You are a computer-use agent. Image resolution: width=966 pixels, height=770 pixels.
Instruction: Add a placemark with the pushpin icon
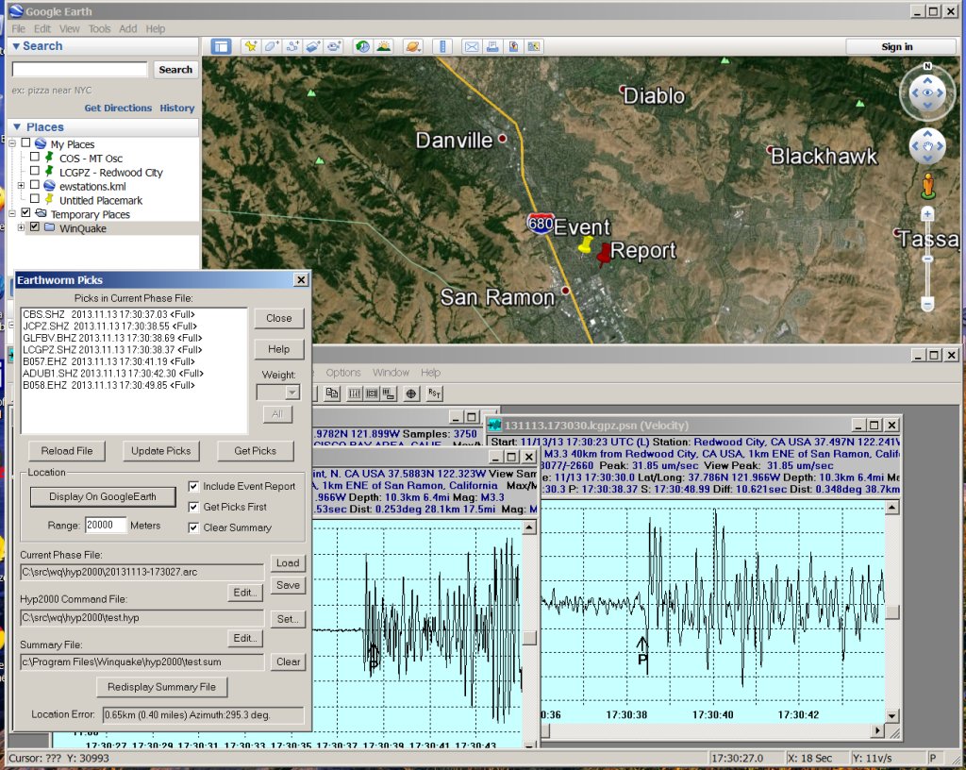(x=251, y=47)
